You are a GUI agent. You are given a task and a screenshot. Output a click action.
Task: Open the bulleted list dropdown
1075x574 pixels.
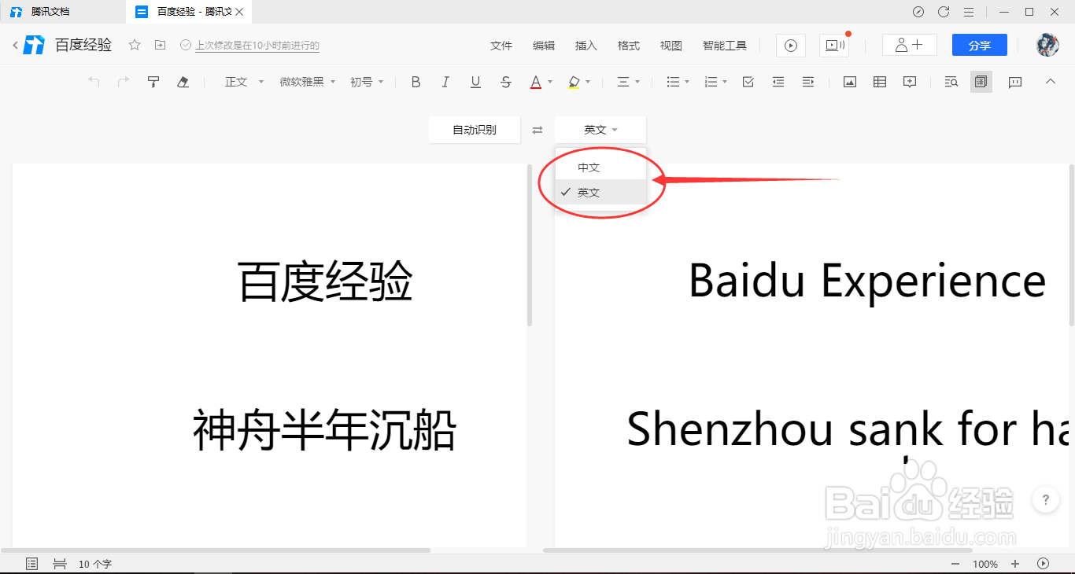click(x=678, y=82)
